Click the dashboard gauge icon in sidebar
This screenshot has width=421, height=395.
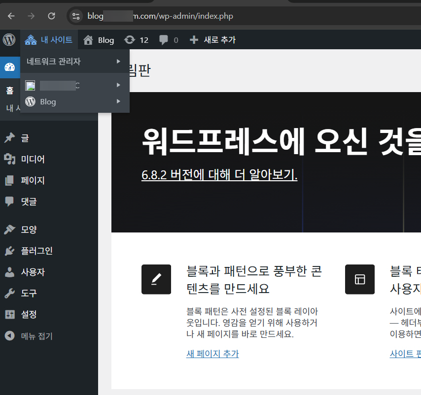coord(10,67)
